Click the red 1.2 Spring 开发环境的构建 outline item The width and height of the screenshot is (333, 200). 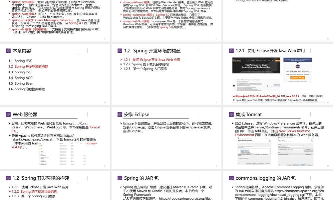pos(28,67)
